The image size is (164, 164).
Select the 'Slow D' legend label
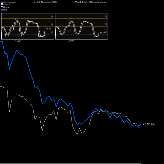tap(7, 5)
